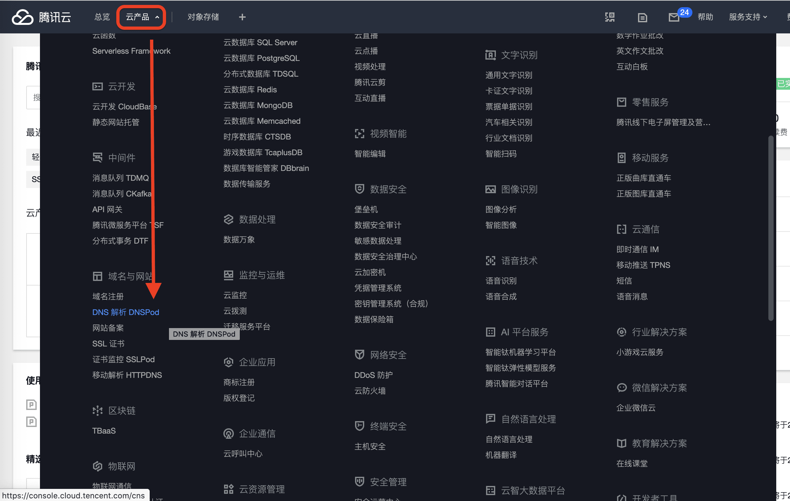Open 数据万象 product link
This screenshot has height=501, width=790.
[239, 240]
